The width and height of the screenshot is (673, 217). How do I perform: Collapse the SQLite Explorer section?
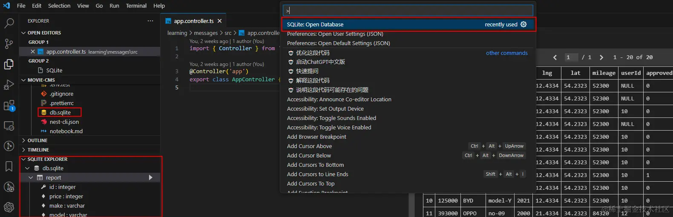click(90, 159)
